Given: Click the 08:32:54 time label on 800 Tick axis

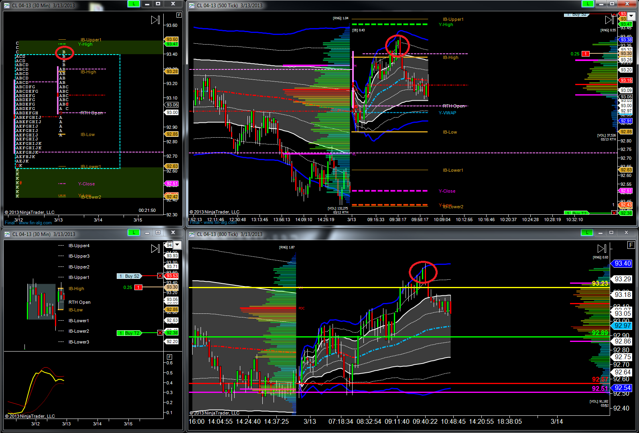Looking at the screenshot, I should pyautogui.click(x=369, y=421).
